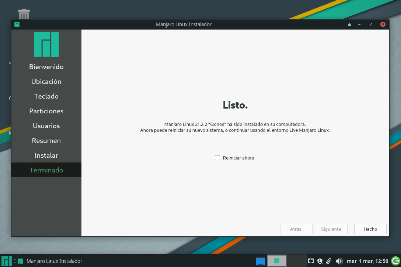Open the Ubicación step in the sidebar

pyautogui.click(x=46, y=81)
